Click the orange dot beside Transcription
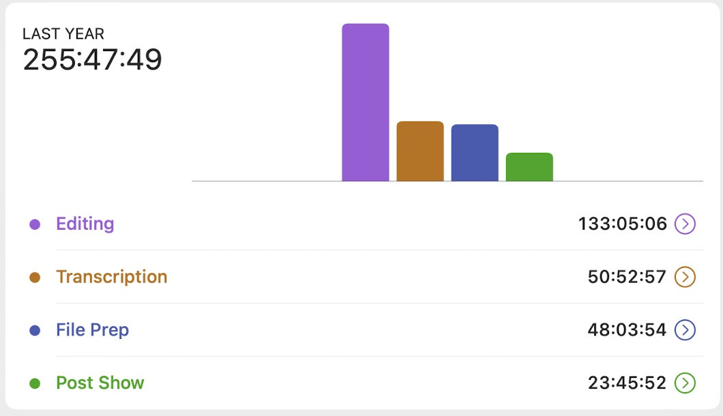This screenshot has width=723, height=416. pyautogui.click(x=35, y=278)
